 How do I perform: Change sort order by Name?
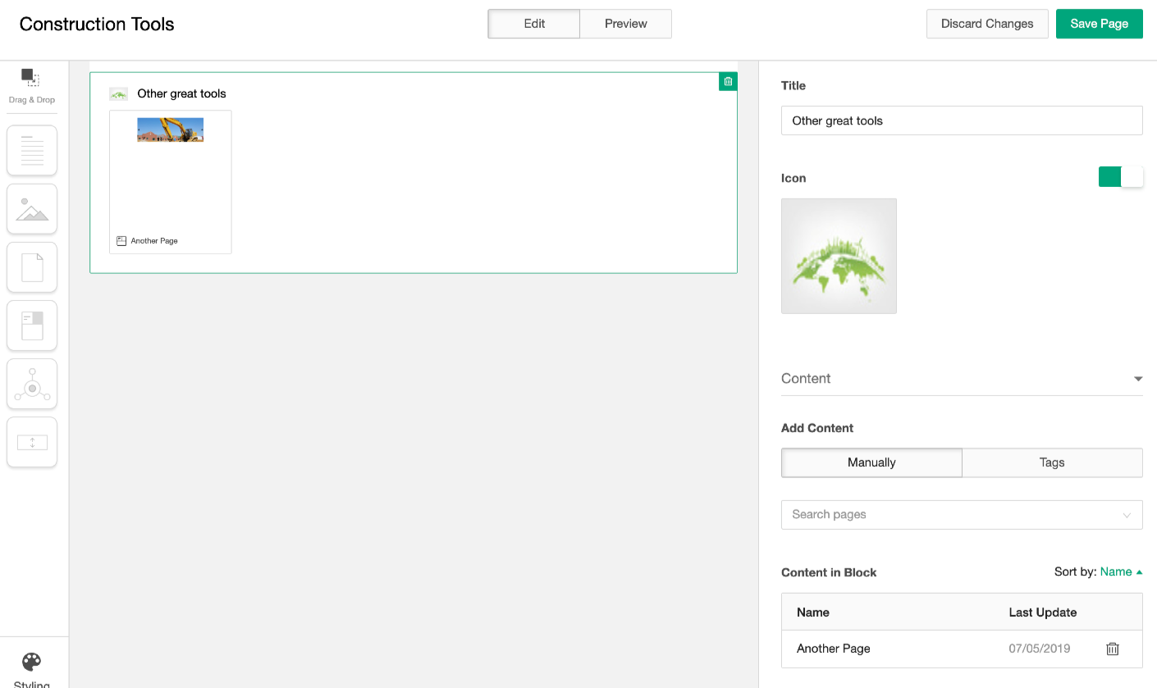pyautogui.click(x=1121, y=572)
